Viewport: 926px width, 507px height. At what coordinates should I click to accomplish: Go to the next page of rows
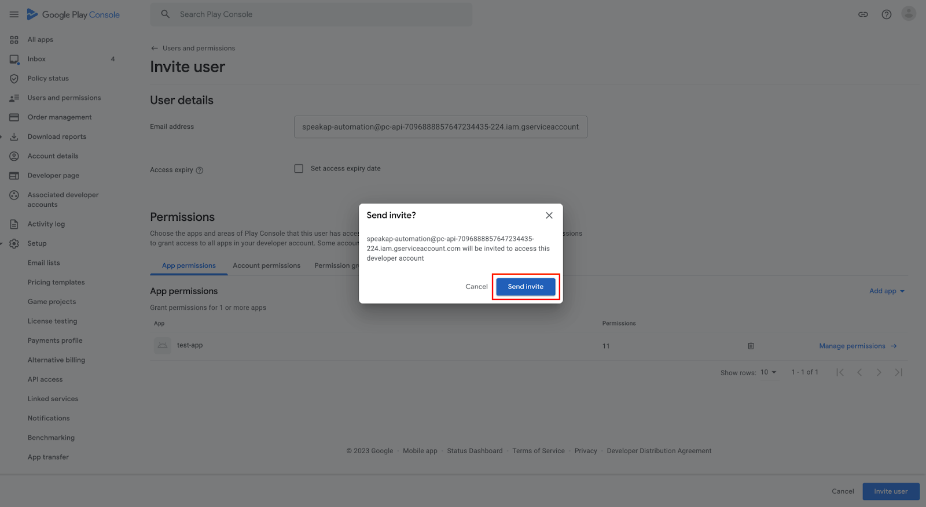pyautogui.click(x=879, y=372)
